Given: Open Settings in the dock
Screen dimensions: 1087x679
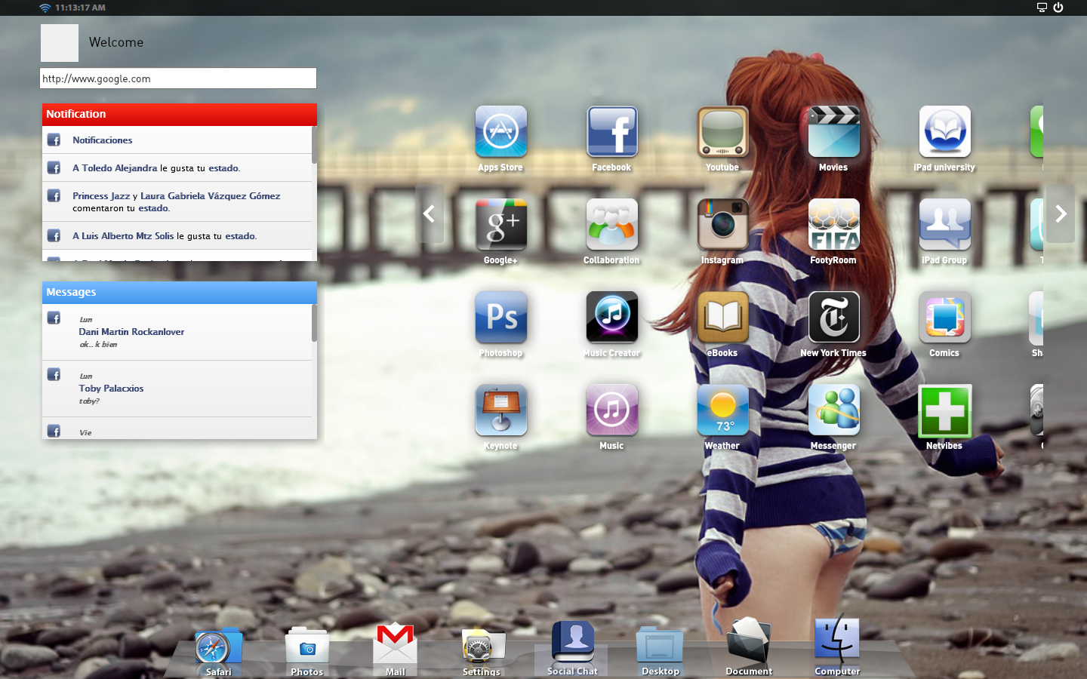Looking at the screenshot, I should pos(482,650).
